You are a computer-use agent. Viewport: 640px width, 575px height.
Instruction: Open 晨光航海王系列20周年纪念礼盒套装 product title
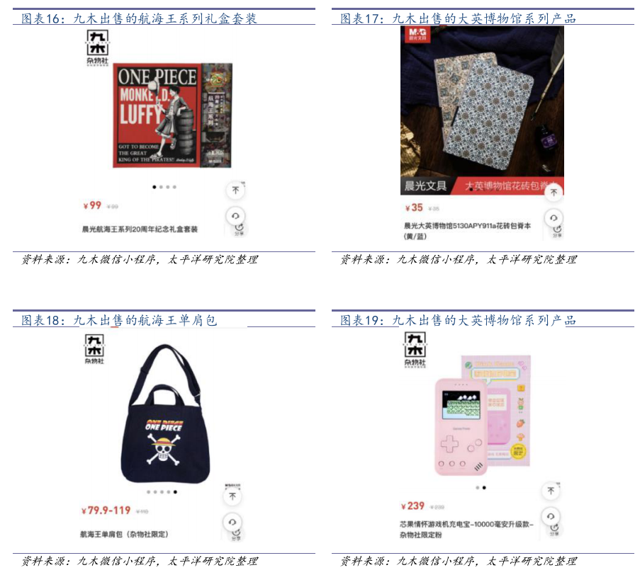click(140, 229)
